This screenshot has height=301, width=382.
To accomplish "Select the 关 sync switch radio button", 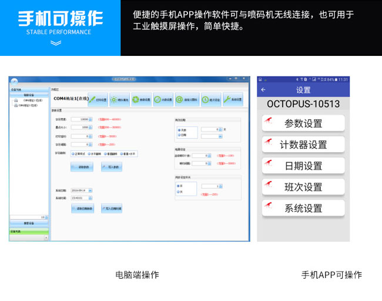I will point(179,192).
